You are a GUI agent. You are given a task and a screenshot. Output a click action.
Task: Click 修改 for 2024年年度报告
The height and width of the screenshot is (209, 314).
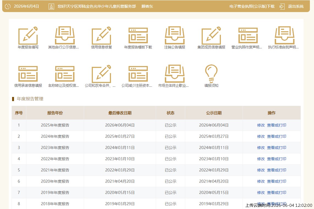pos(261,136)
